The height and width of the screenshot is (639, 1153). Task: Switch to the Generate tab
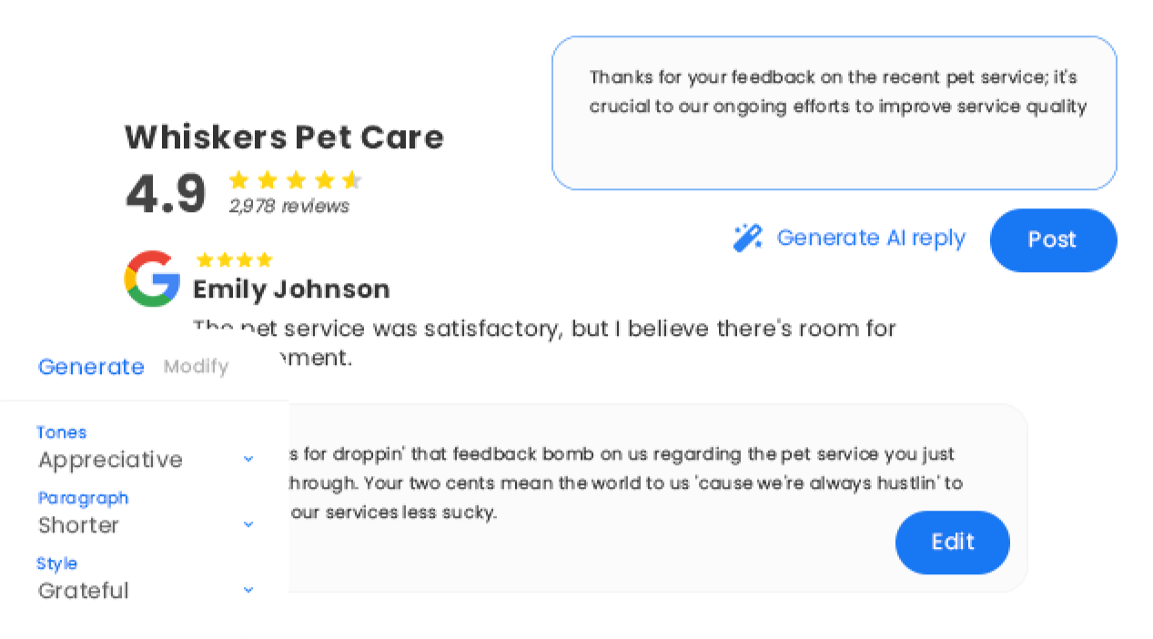click(x=91, y=367)
